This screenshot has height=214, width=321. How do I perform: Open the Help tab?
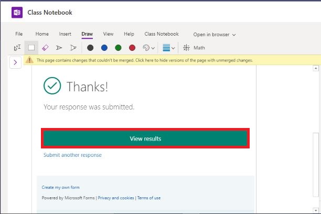[129, 34]
